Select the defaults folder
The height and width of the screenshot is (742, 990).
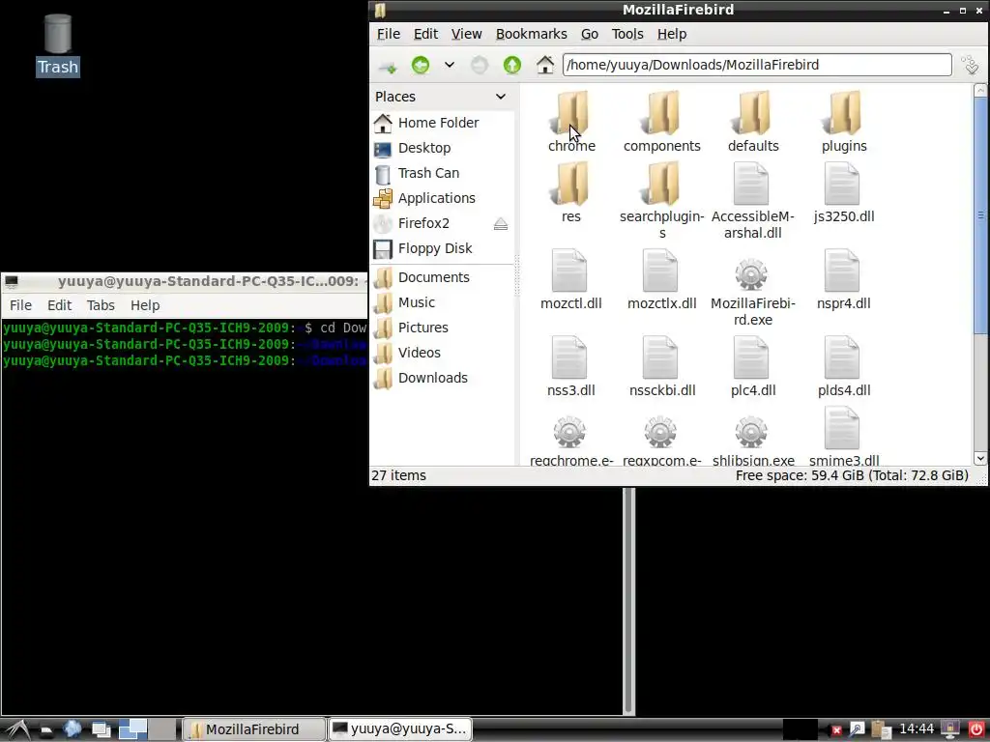(752, 113)
